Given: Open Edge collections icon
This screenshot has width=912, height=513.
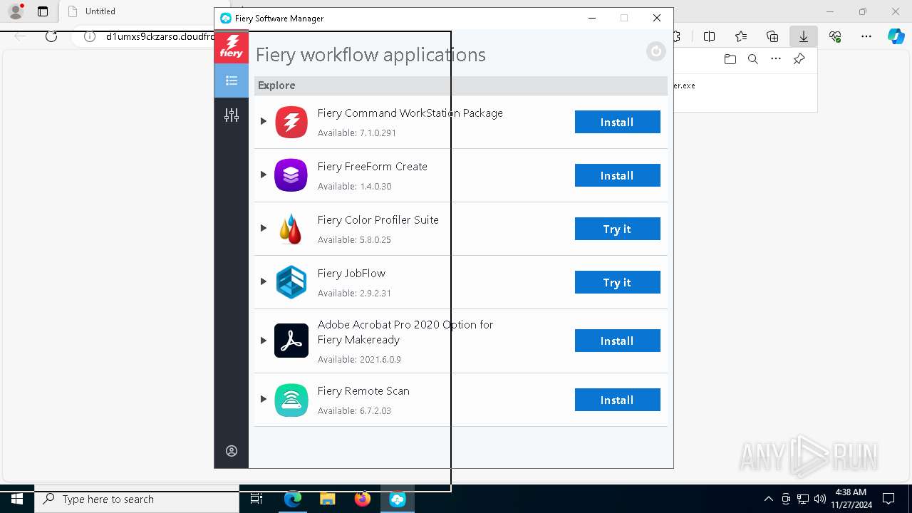Looking at the screenshot, I should point(772,36).
